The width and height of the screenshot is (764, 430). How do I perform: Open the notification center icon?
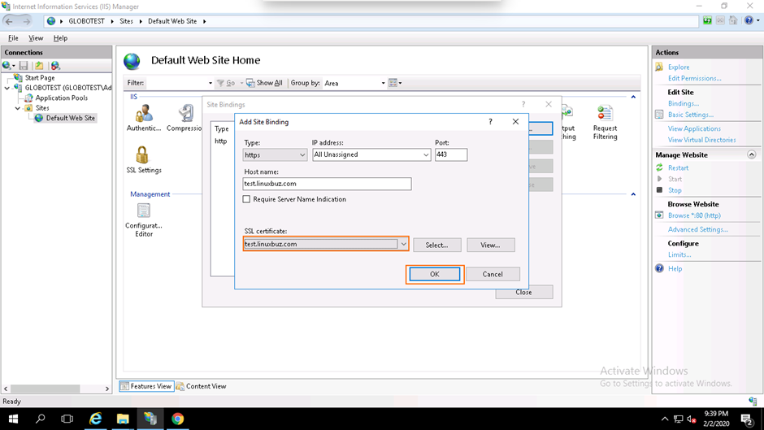pyautogui.click(x=747, y=419)
